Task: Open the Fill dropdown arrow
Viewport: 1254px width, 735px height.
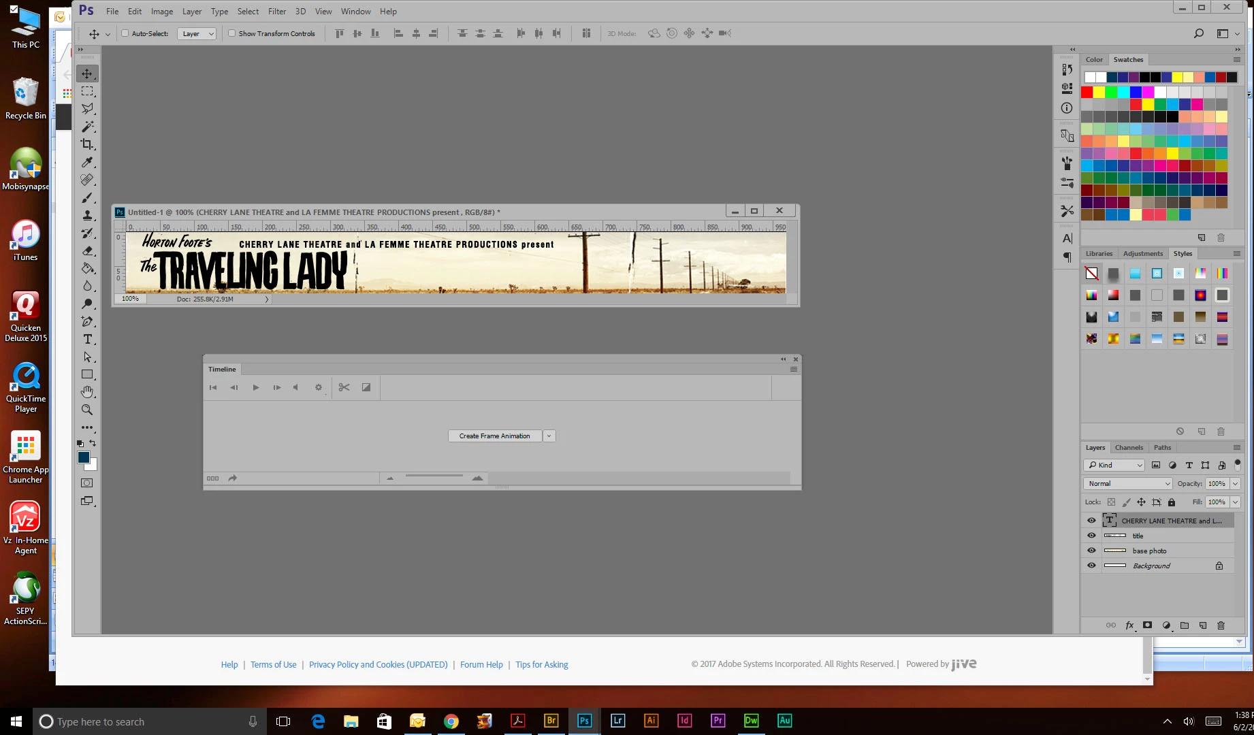Action: (x=1235, y=502)
